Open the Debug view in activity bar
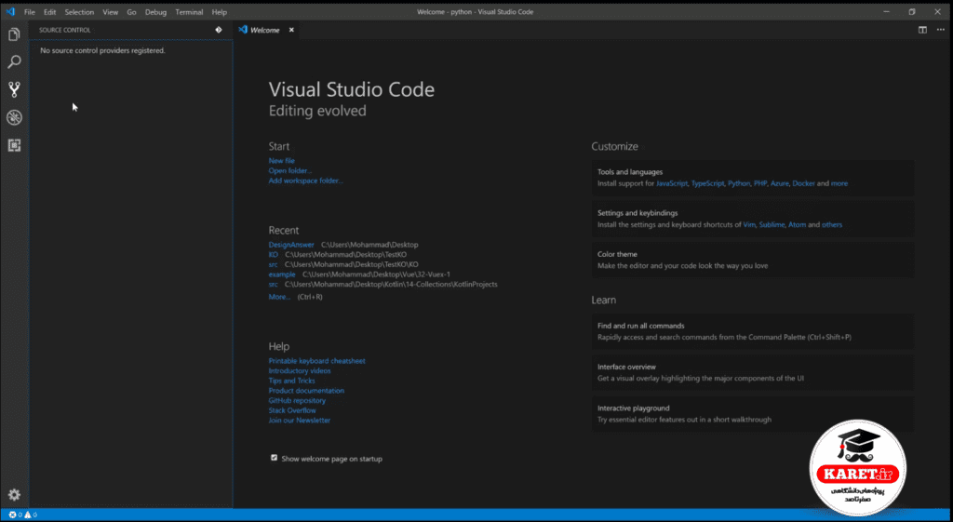The width and height of the screenshot is (953, 522). 14,117
